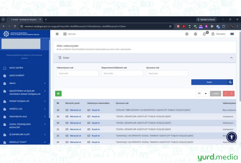Click the Vakansiya məlumatları column header
241x163 pixels.
(x=98, y=103)
